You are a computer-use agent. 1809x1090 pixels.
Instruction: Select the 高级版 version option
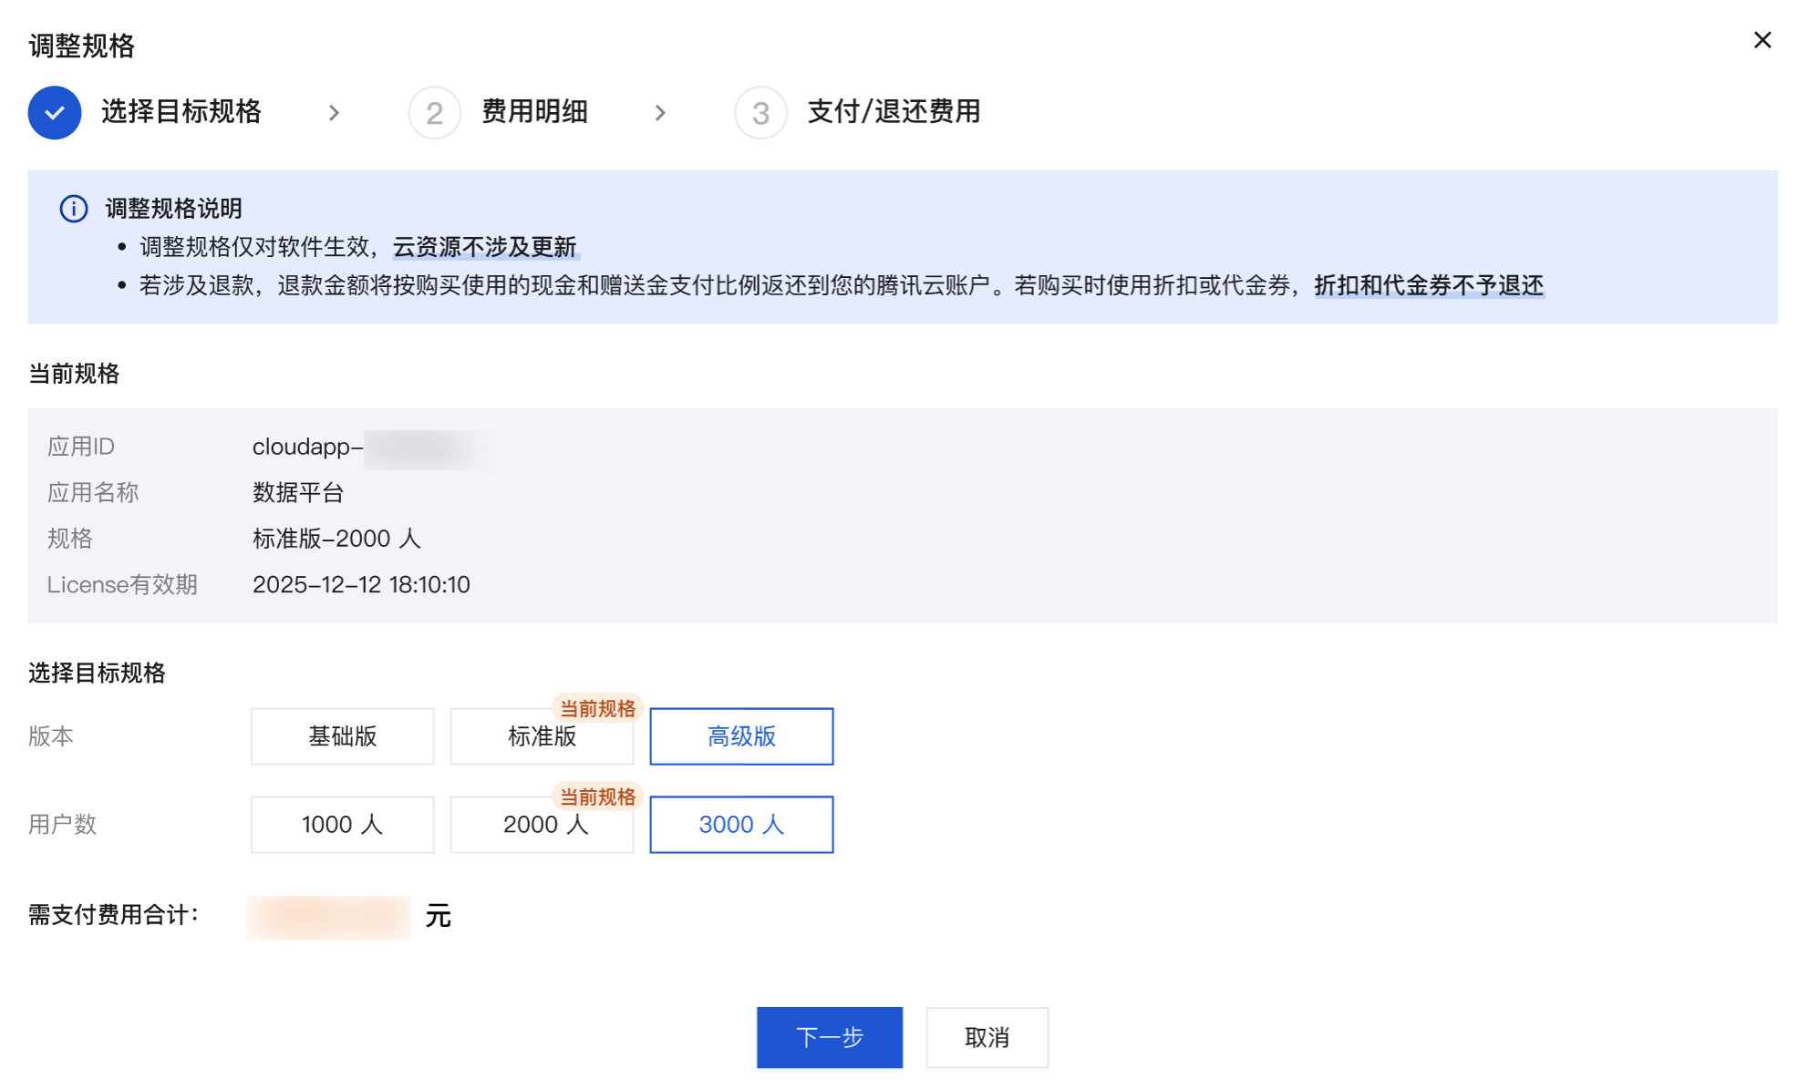[741, 736]
